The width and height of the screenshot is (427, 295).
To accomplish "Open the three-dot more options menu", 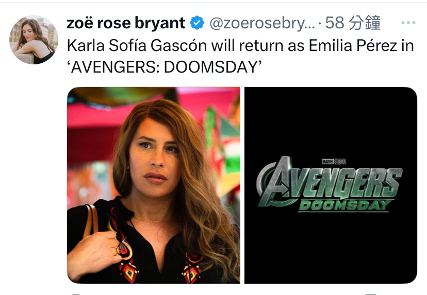I will (408, 23).
